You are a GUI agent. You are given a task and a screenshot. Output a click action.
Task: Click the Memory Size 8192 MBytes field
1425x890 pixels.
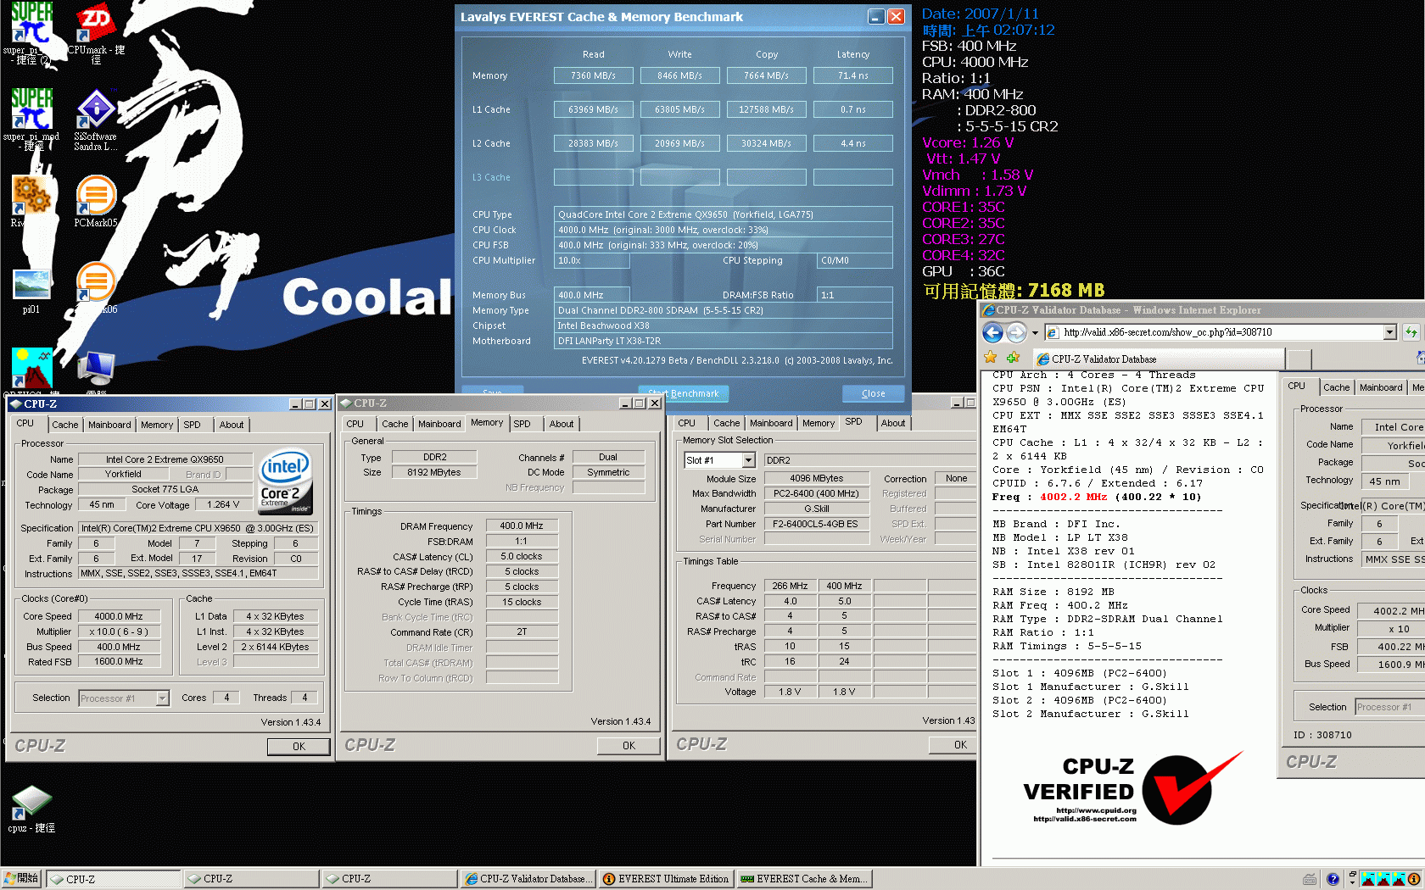point(434,472)
